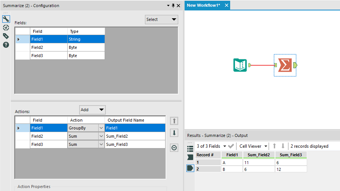The image size is (340, 191).
Task: Click the Summarize tool output anchor
Action: (295, 65)
